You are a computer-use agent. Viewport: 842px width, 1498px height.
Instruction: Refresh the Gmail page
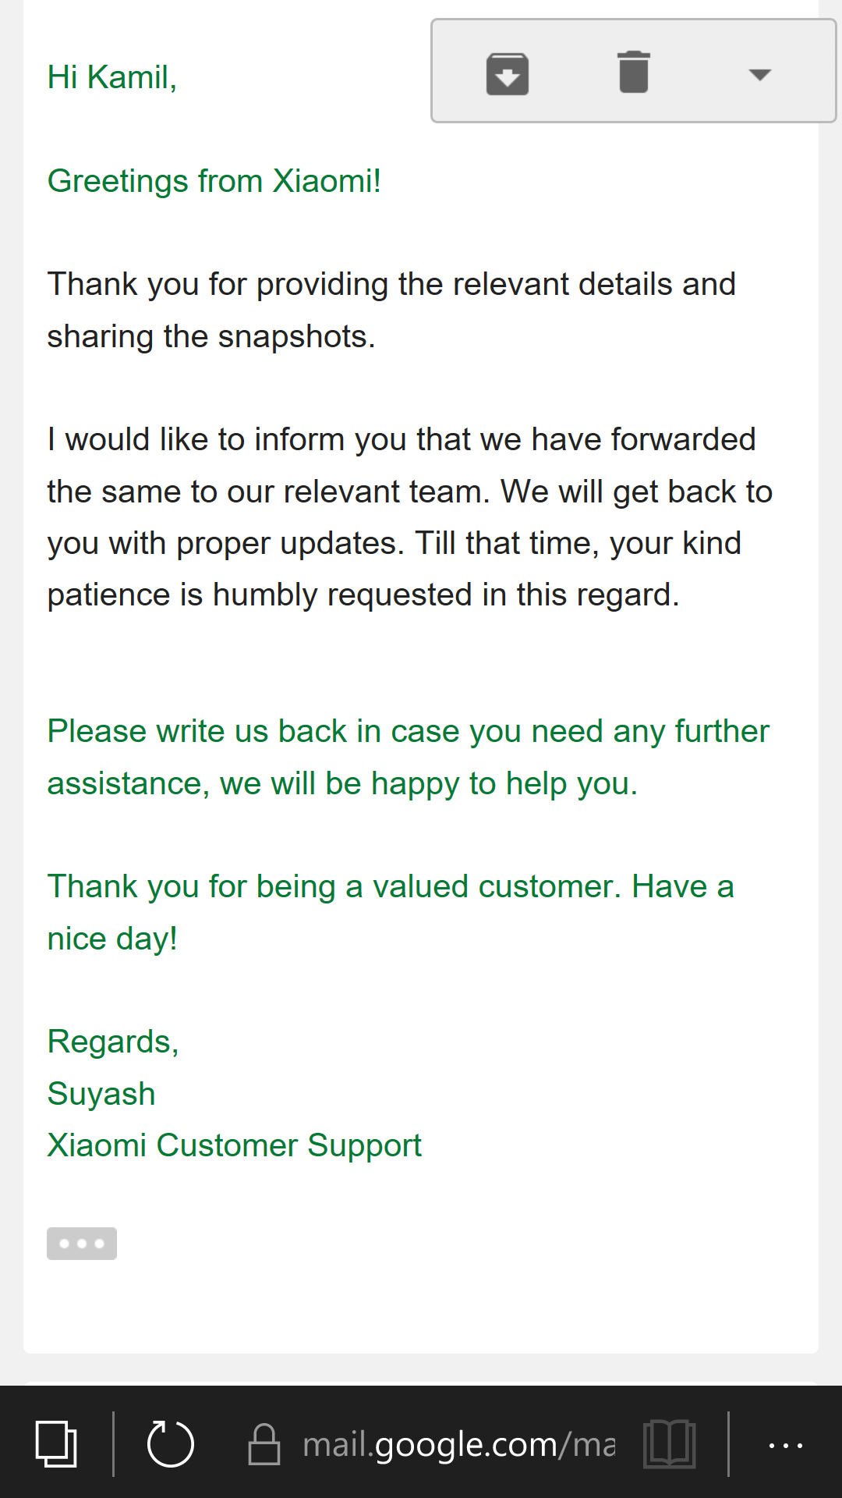[x=170, y=1444]
